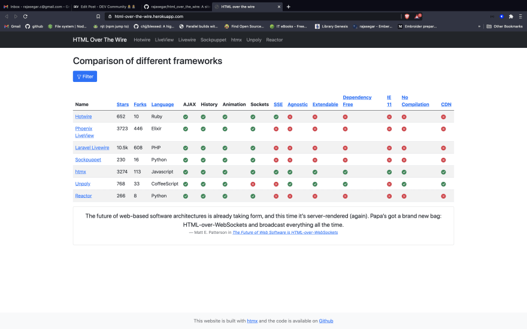The height and width of the screenshot is (329, 527).
Task: Click the red Dependency Free cross in Sockpuppet row
Action: 345,160
